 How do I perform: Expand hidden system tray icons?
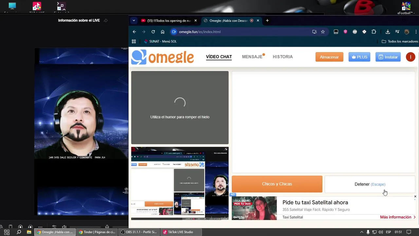click(x=362, y=232)
